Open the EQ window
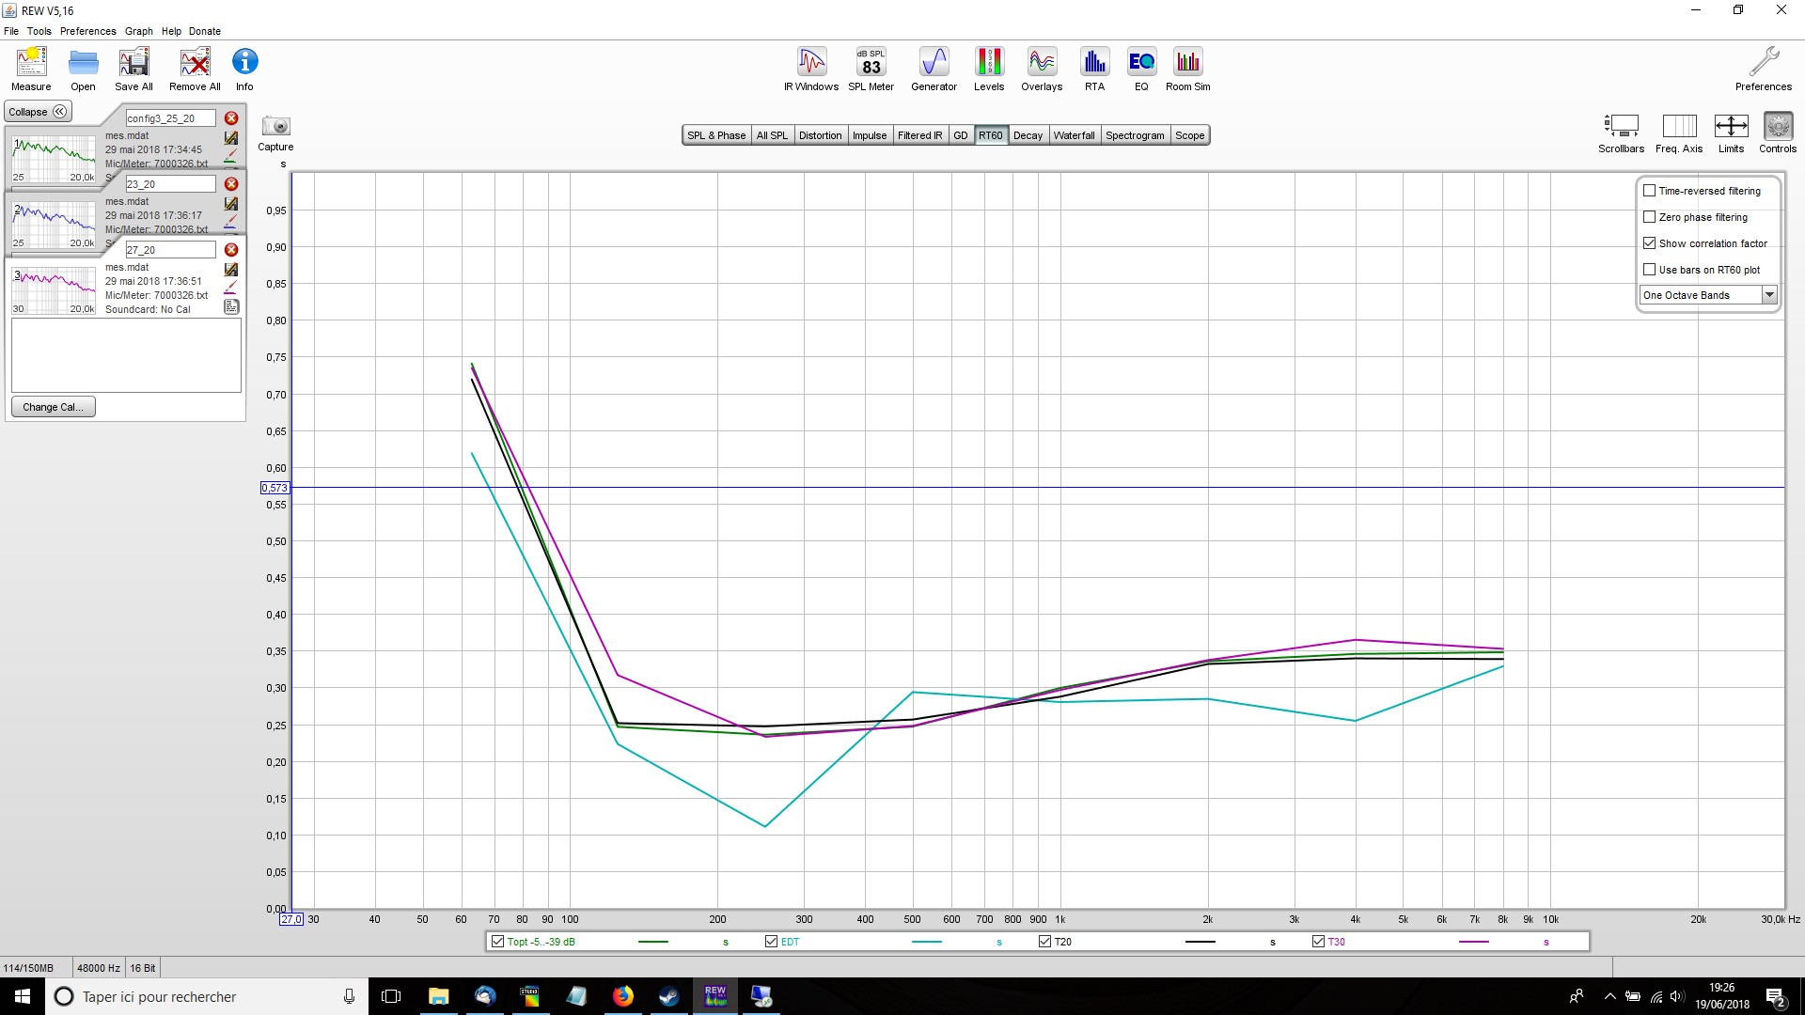1805x1015 pixels. pyautogui.click(x=1141, y=70)
